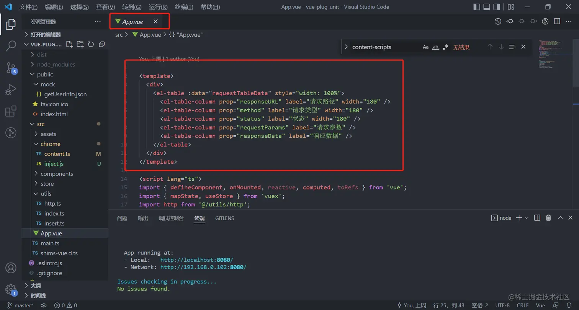Image resolution: width=579 pixels, height=310 pixels.
Task: Toggle the bottom panel layout button
Action: pos(487,7)
